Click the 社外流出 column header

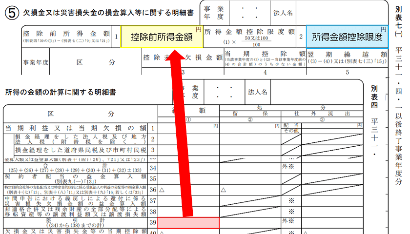[322, 114]
